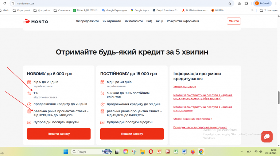Open Snipping Tool from the taskbar
This screenshot has width=280, height=156.
(x=134, y=152)
